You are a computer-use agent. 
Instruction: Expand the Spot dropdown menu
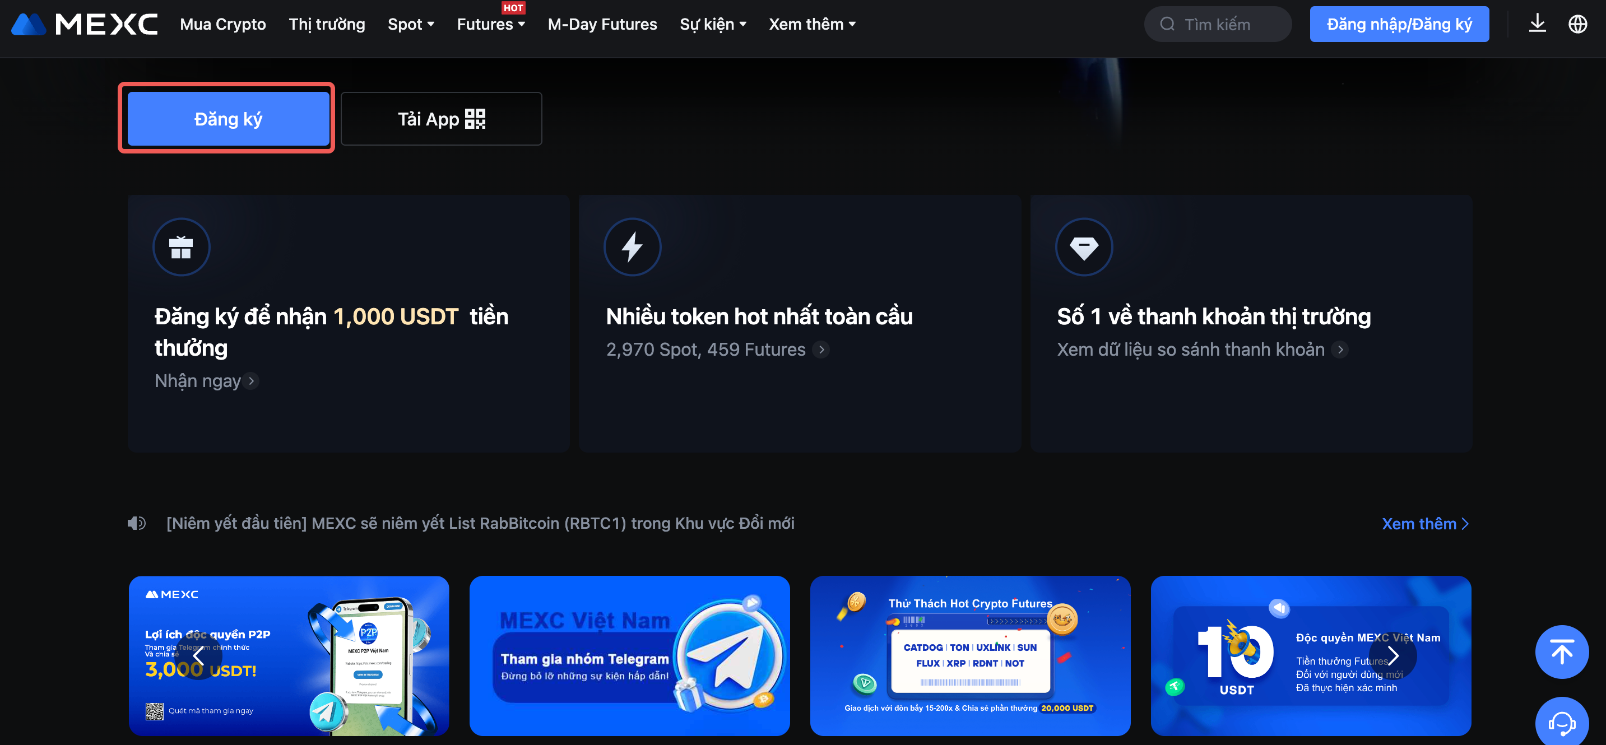(410, 24)
